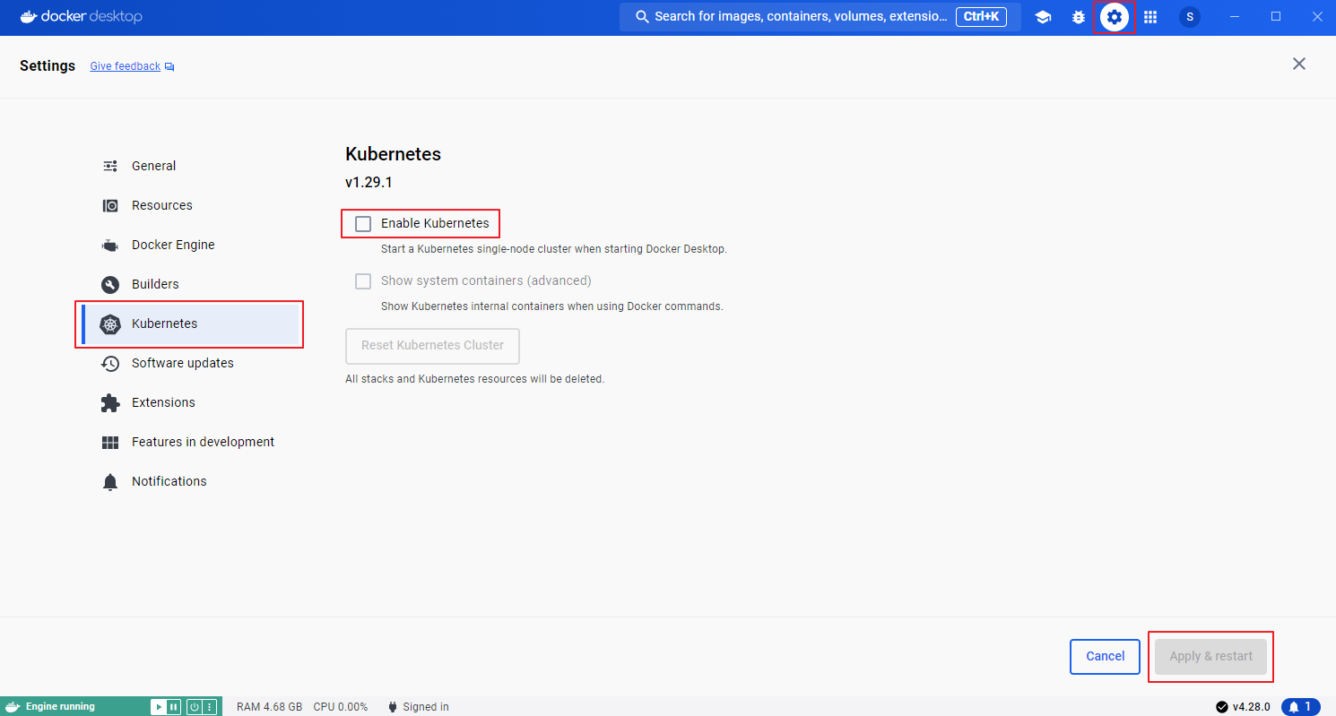Image resolution: width=1336 pixels, height=716 pixels.
Task: Click the Notifications bell icon in sidebar
Action: [110, 482]
